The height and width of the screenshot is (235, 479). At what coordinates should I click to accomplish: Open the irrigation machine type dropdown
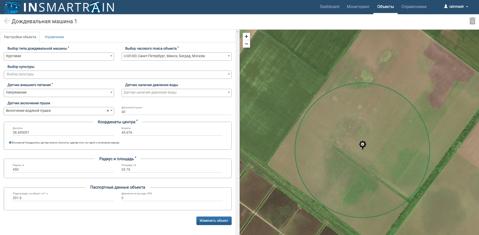[59, 56]
